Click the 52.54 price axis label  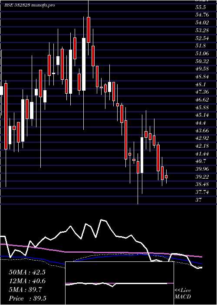pyautogui.click(x=202, y=38)
